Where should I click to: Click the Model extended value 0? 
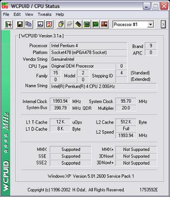(x=83, y=80)
